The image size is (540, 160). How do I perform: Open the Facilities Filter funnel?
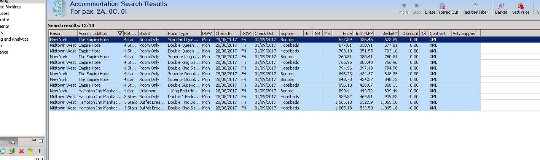pyautogui.click(x=475, y=6)
